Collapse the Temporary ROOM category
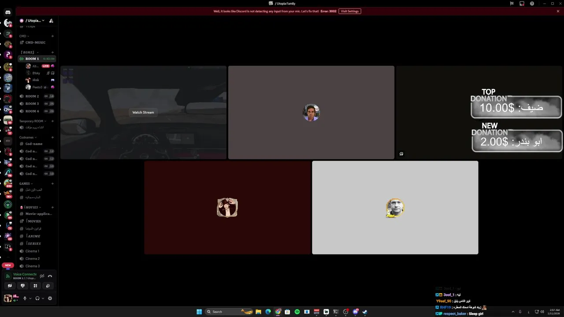 pyautogui.click(x=33, y=121)
